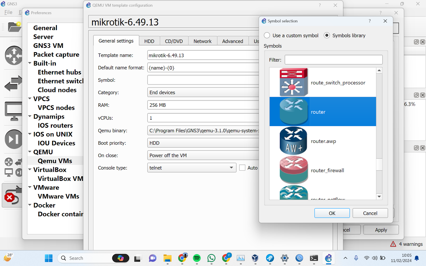Collapse the Dynamips tree section
This screenshot has width=426, height=266.
pyautogui.click(x=30, y=116)
